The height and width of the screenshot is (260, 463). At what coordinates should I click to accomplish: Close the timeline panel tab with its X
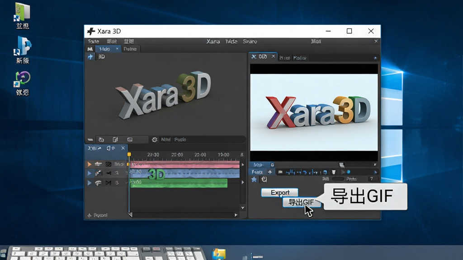click(x=123, y=148)
